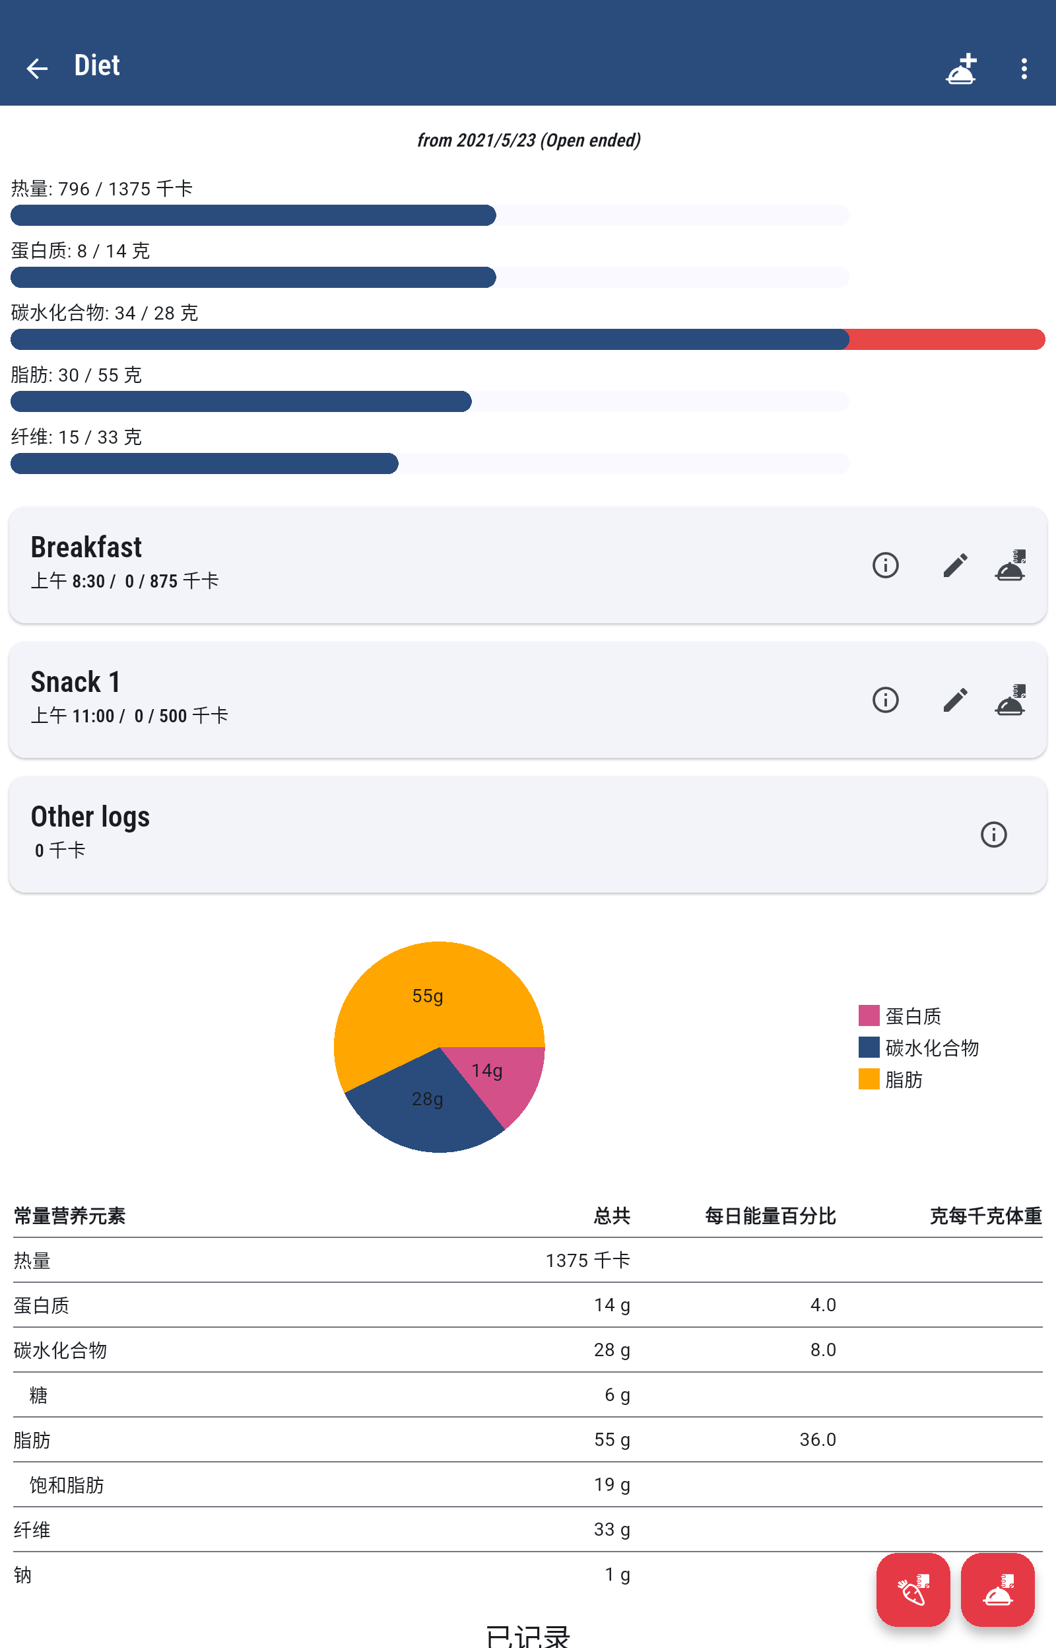
Task: Open the three-dot overflow menu
Action: point(1023,68)
